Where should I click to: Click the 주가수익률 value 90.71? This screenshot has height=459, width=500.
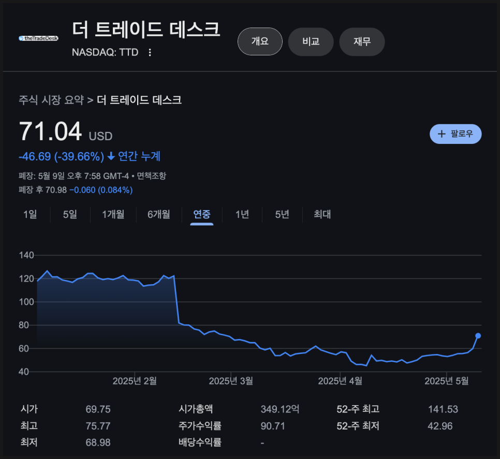(x=273, y=426)
